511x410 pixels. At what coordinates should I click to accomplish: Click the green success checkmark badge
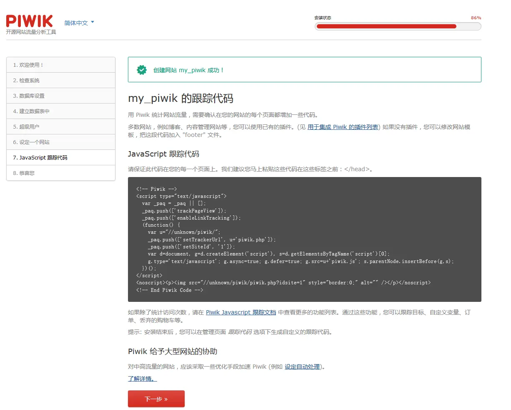(142, 70)
